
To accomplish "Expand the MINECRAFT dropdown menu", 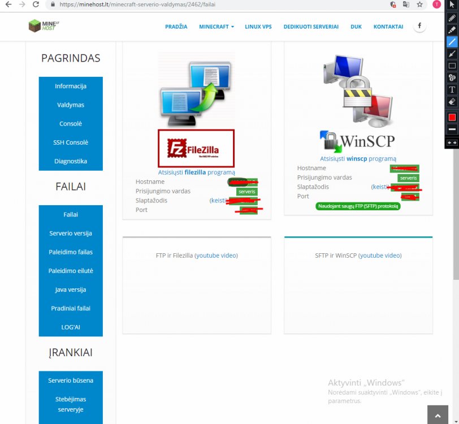I will (x=216, y=27).
